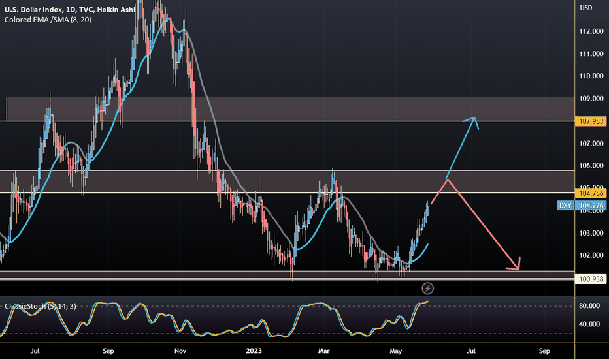
Task: Click the 103.000 price scale value
Action: point(591,233)
